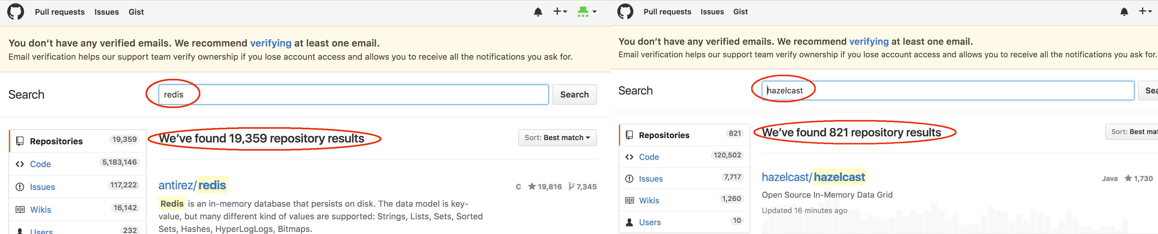This screenshot has height=234, width=1158.
Task: Click the wiki book icon beside Wikis 16,142
Action: coord(20,209)
